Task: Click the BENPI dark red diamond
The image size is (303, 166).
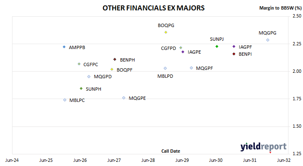Action: [234, 54]
